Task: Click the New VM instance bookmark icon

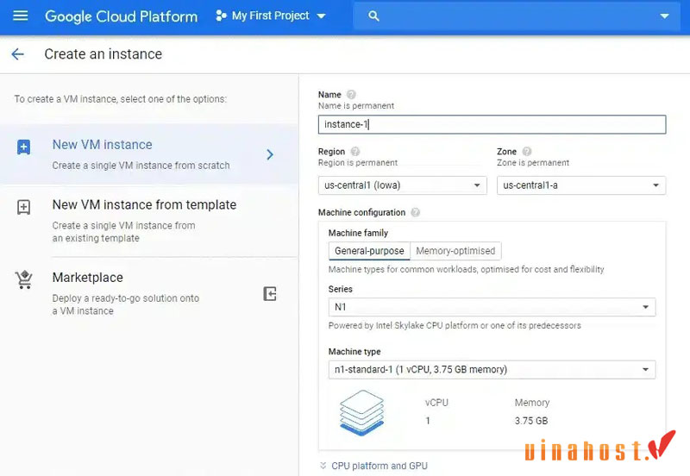Action: click(x=24, y=147)
